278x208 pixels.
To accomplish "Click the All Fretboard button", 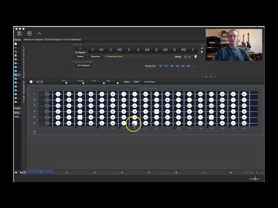I will [83, 66].
